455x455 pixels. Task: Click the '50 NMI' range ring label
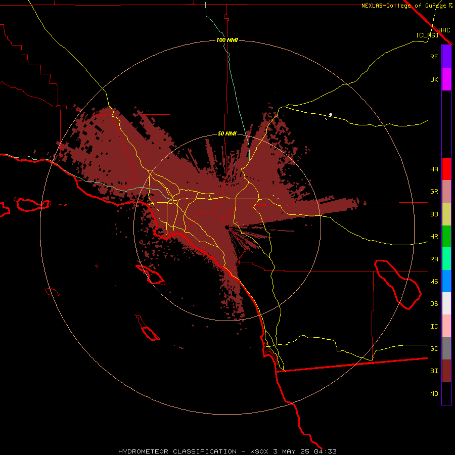click(x=227, y=134)
